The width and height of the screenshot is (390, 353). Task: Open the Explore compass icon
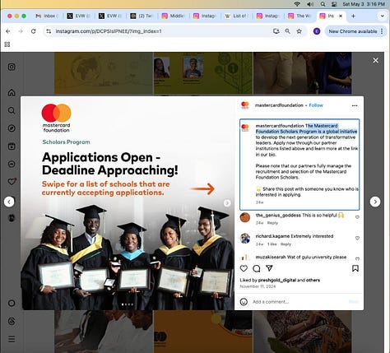point(12,128)
